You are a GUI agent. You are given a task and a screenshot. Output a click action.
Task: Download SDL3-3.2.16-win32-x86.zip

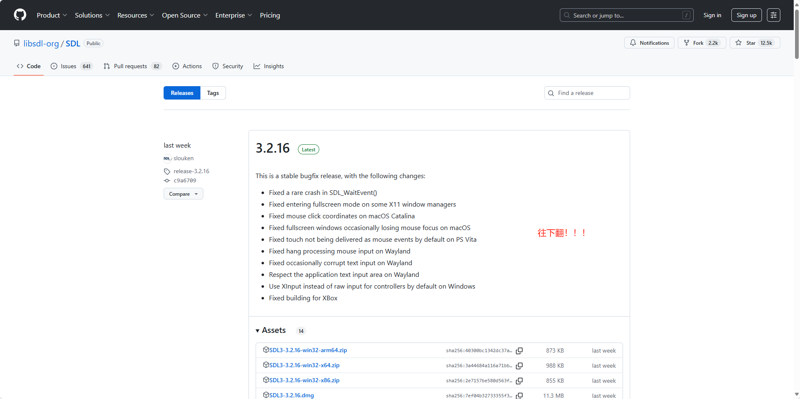[304, 380]
